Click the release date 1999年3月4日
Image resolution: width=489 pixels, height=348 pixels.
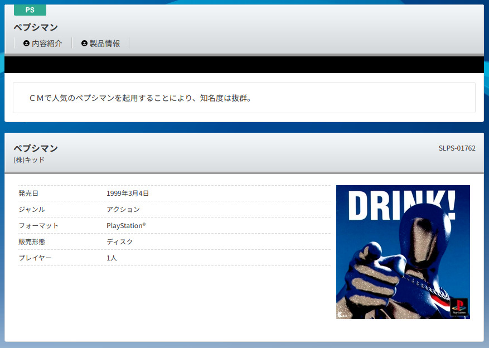[128, 194]
